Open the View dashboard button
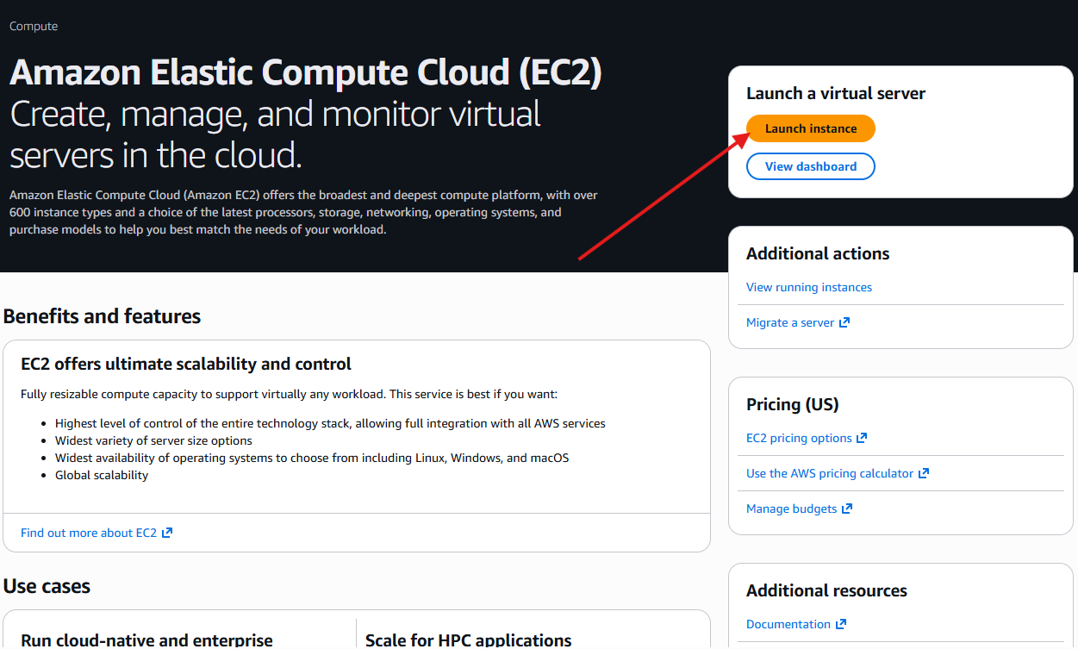This screenshot has width=1078, height=649. pyautogui.click(x=811, y=166)
